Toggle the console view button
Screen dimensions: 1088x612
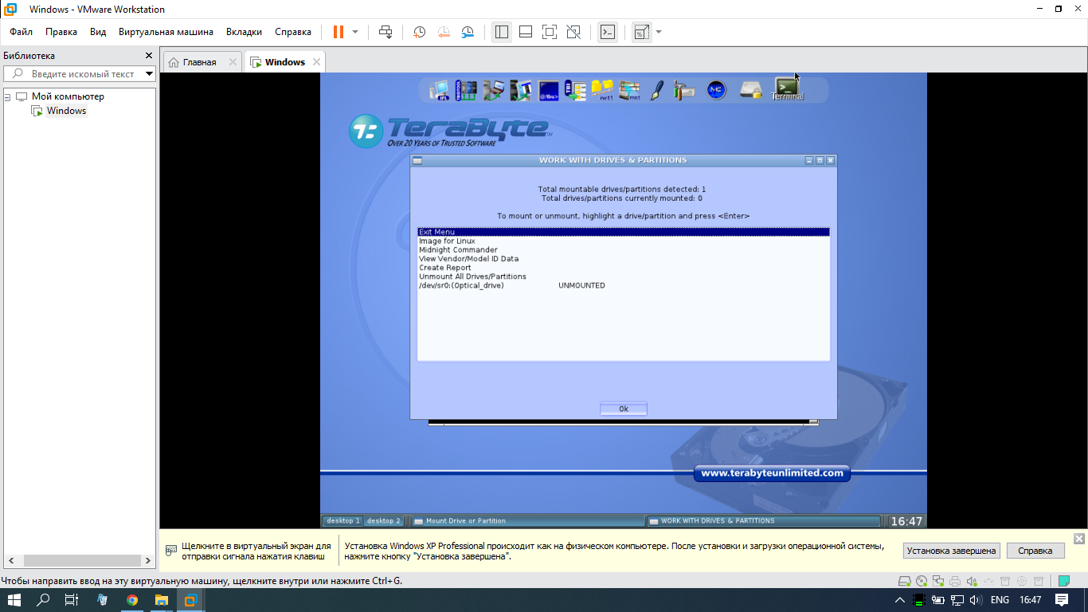tap(607, 32)
